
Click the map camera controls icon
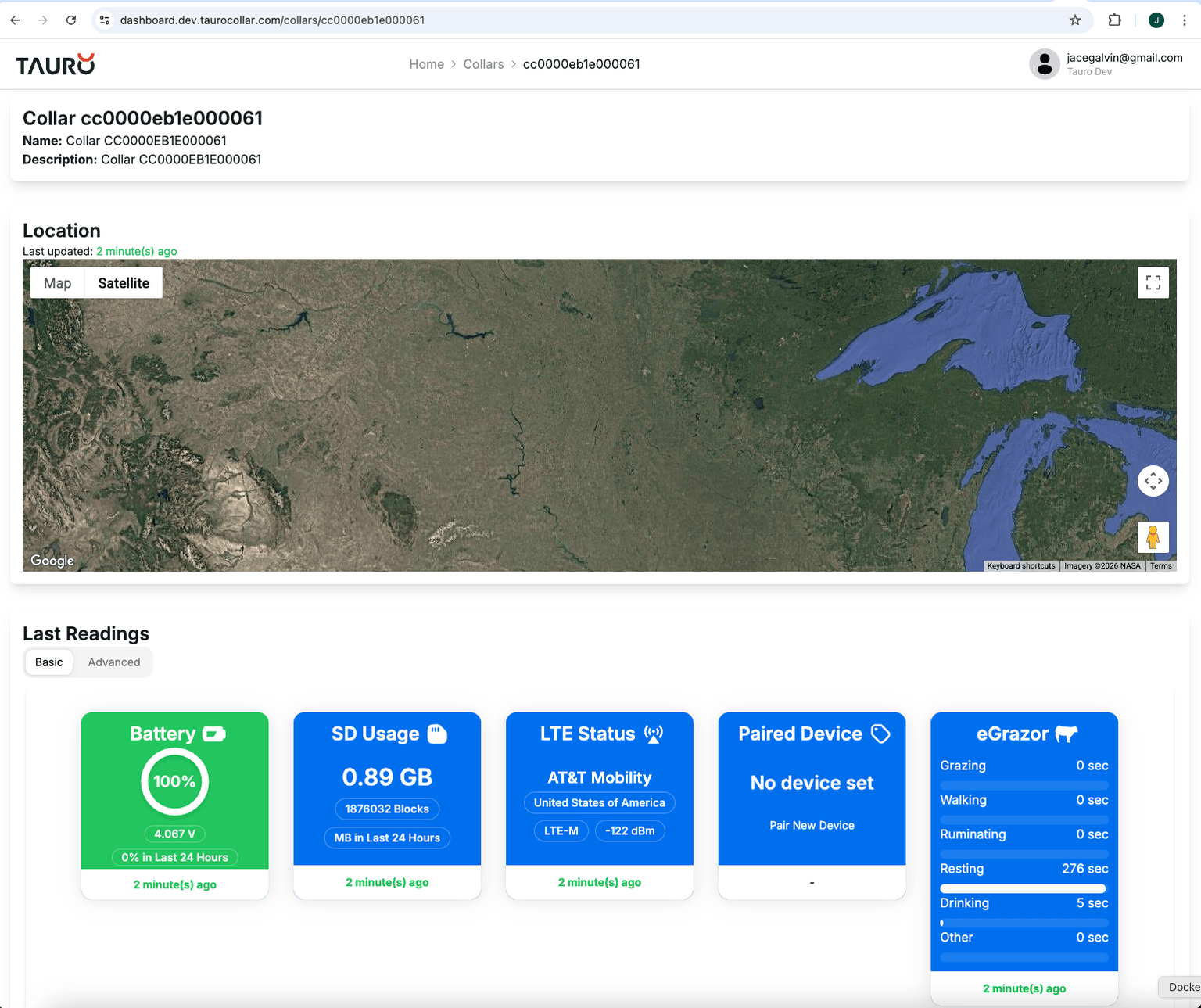coord(1153,481)
